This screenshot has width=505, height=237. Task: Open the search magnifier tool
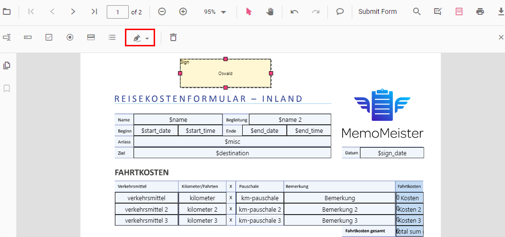[x=417, y=12]
